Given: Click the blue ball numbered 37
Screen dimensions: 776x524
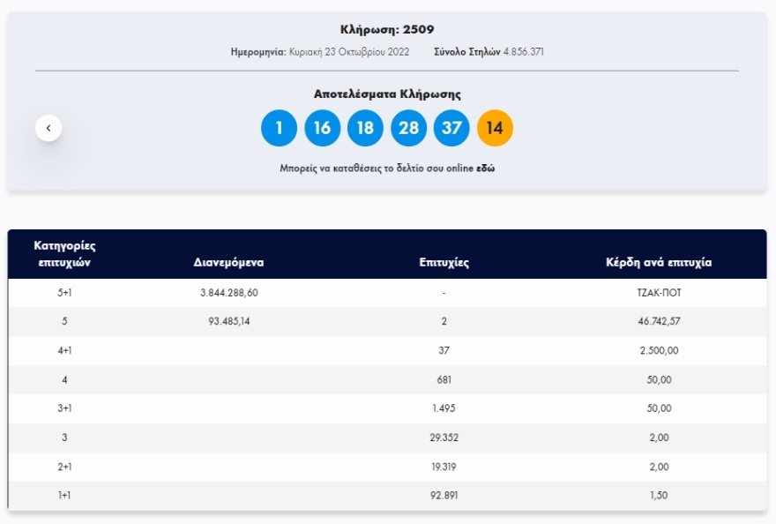Looking at the screenshot, I should 451,128.
